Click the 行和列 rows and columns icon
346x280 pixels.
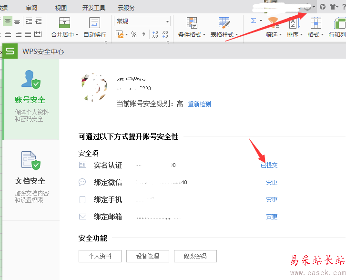point(340,23)
